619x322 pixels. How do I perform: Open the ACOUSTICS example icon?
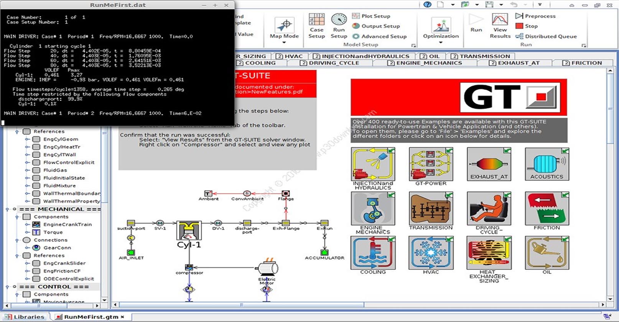point(547,164)
